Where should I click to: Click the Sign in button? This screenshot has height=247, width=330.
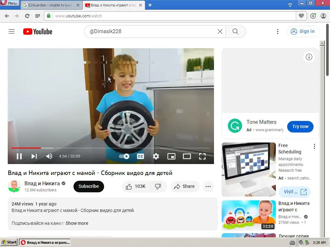(303, 31)
